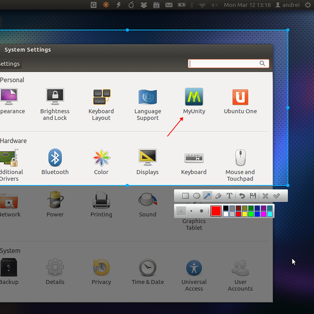Screen dimensions: 314x314
Task: Open the messaging envelope menu
Action: [x=169, y=5]
